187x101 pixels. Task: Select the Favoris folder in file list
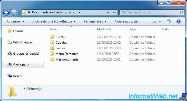coord(60,48)
